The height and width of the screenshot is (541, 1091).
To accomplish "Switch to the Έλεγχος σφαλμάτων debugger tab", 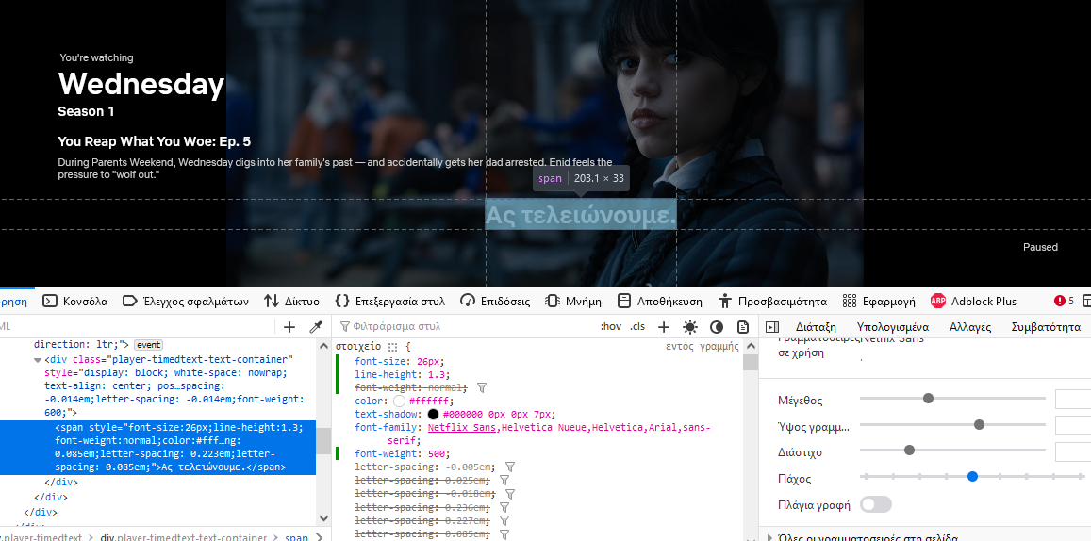I will pos(185,301).
